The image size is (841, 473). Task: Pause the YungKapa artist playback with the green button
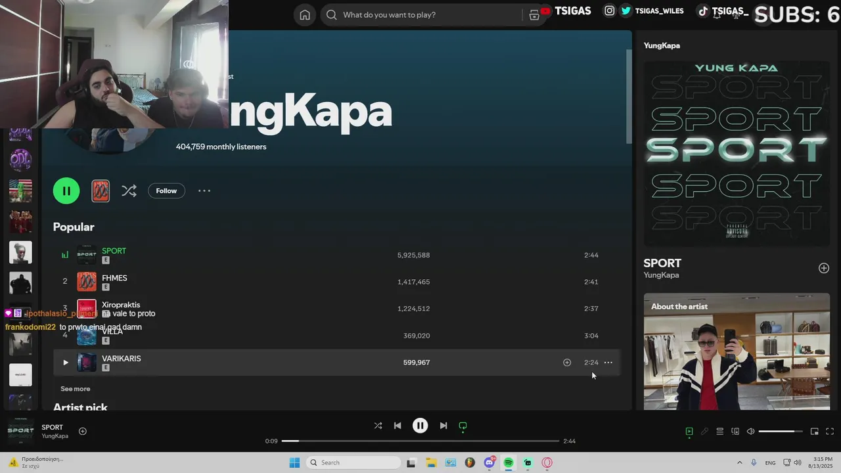coord(66,191)
